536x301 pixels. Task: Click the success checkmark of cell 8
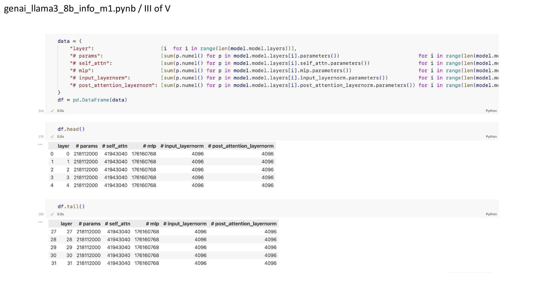click(x=52, y=214)
